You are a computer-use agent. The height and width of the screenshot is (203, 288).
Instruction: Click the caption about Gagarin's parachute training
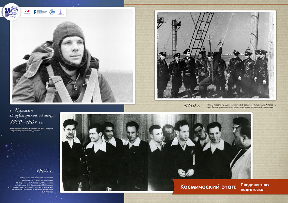[31, 129]
